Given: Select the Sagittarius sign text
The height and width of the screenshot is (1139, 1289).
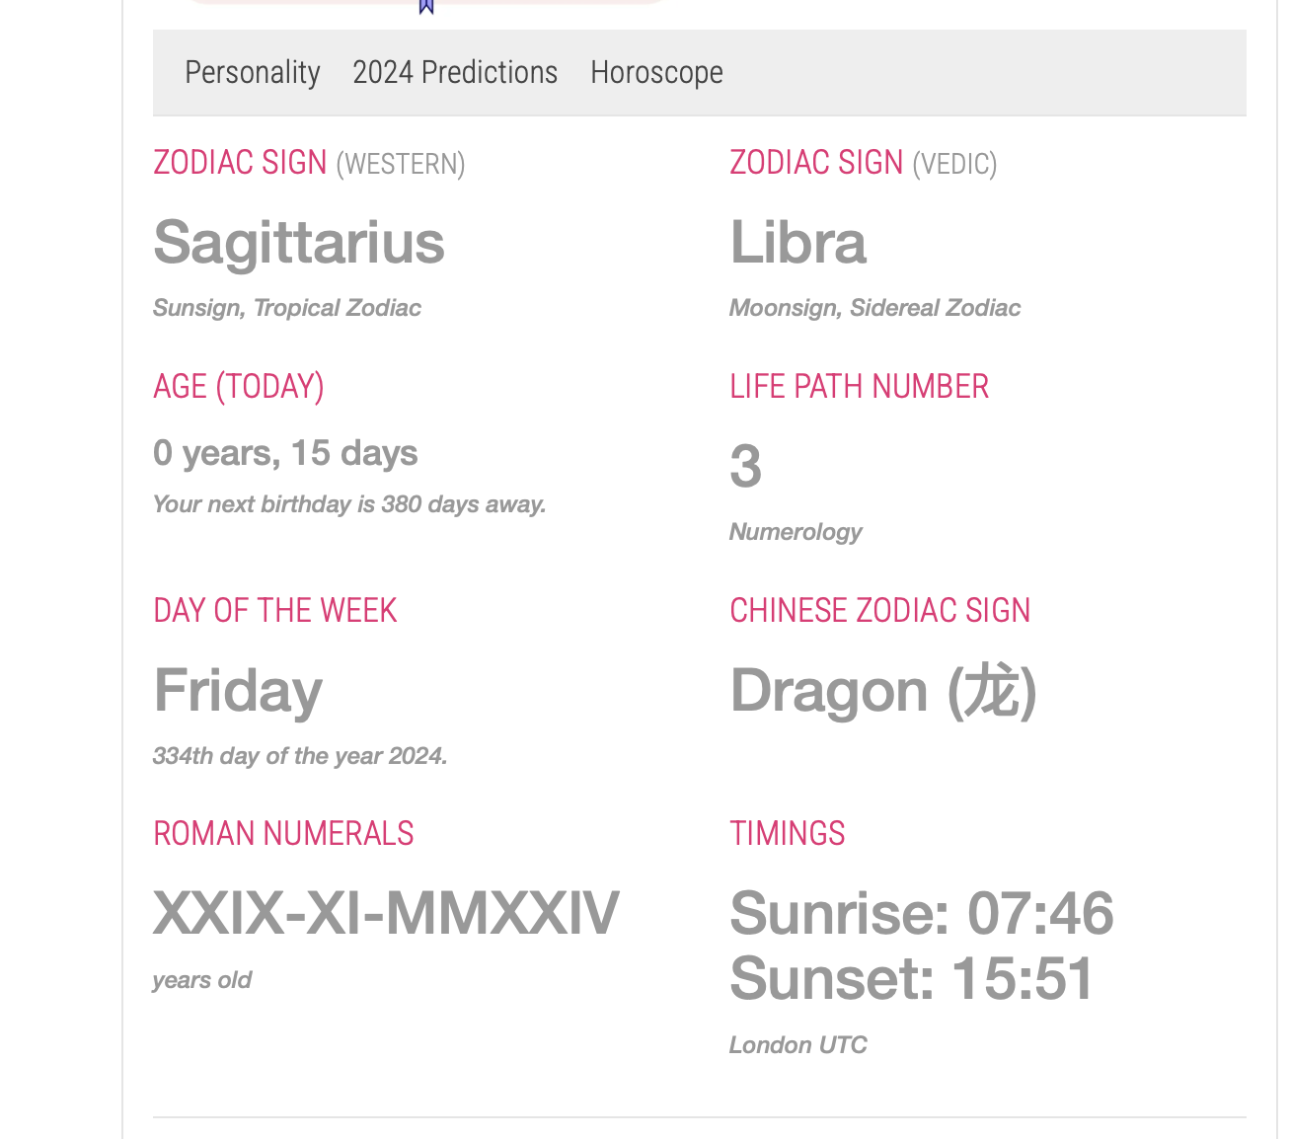Looking at the screenshot, I should pyautogui.click(x=299, y=243).
